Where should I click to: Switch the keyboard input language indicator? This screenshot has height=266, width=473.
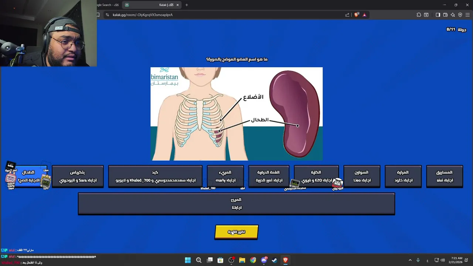coord(428,260)
